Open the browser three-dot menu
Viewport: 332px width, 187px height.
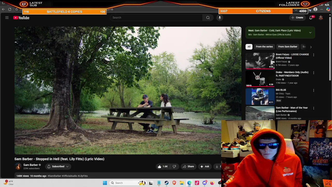(322, 9)
